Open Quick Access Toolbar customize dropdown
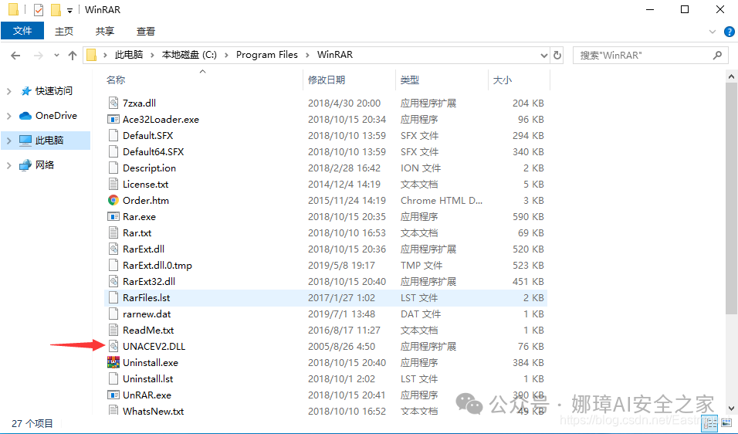Screen dimensions: 738x434 (x=69, y=10)
